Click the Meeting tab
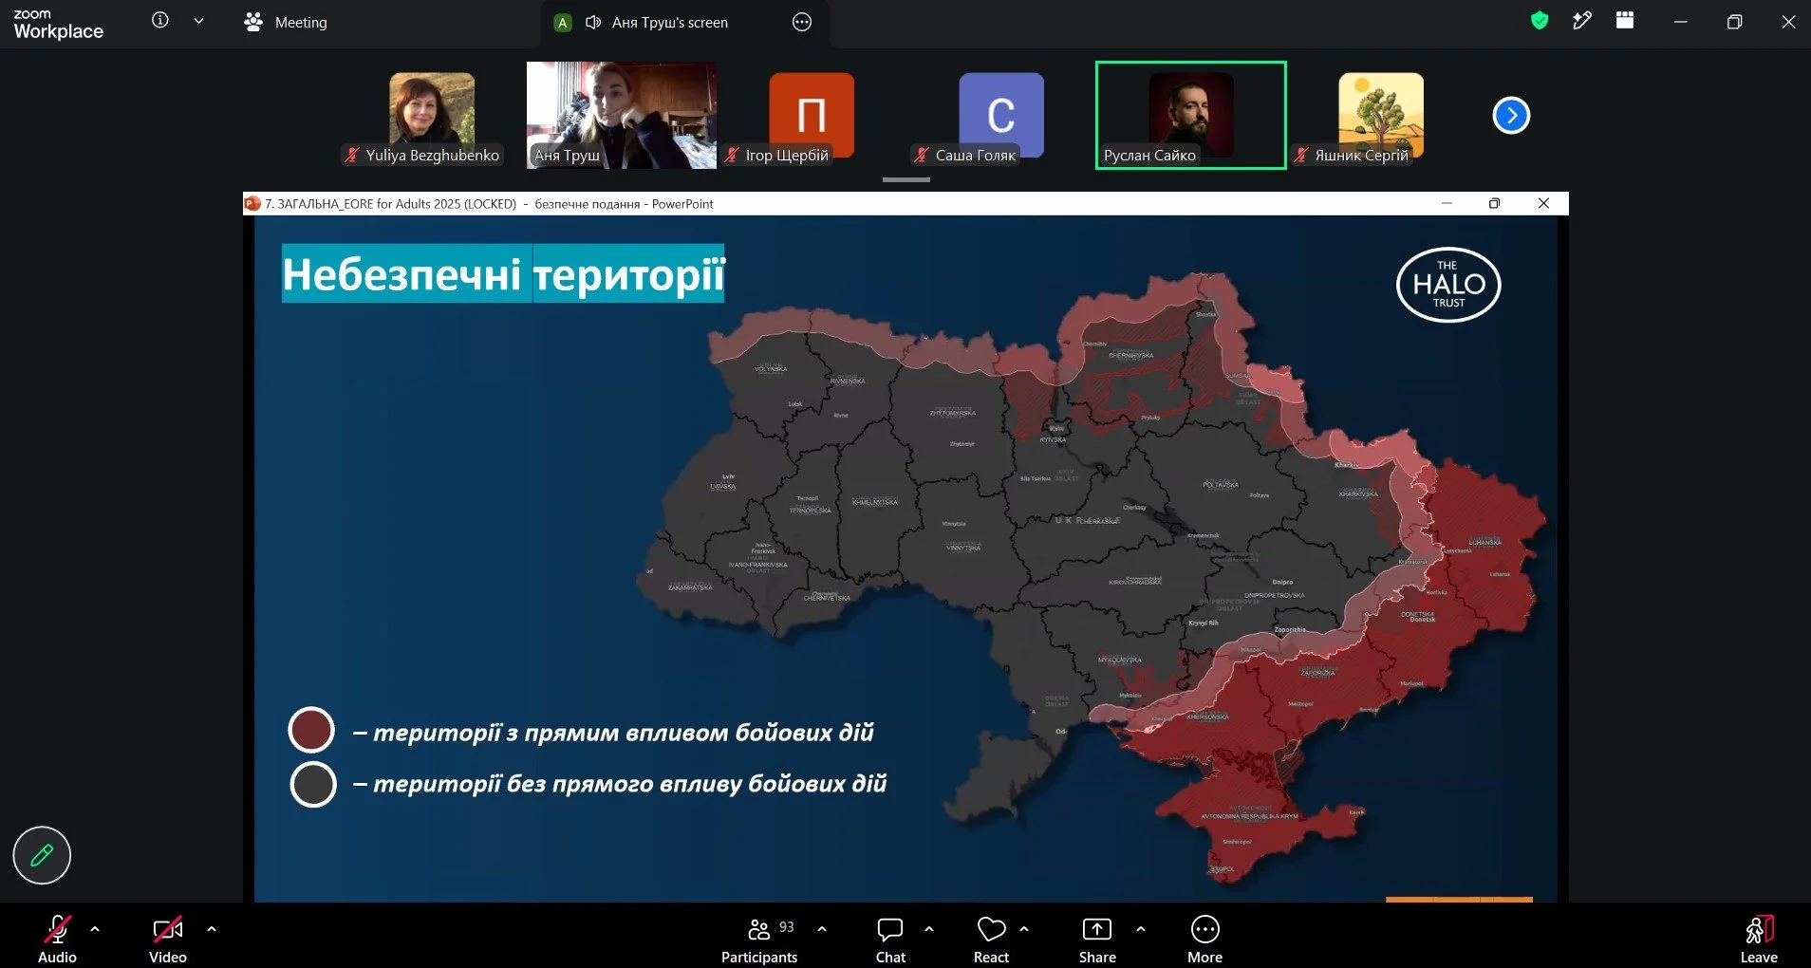The image size is (1811, 968). pyautogui.click(x=286, y=22)
